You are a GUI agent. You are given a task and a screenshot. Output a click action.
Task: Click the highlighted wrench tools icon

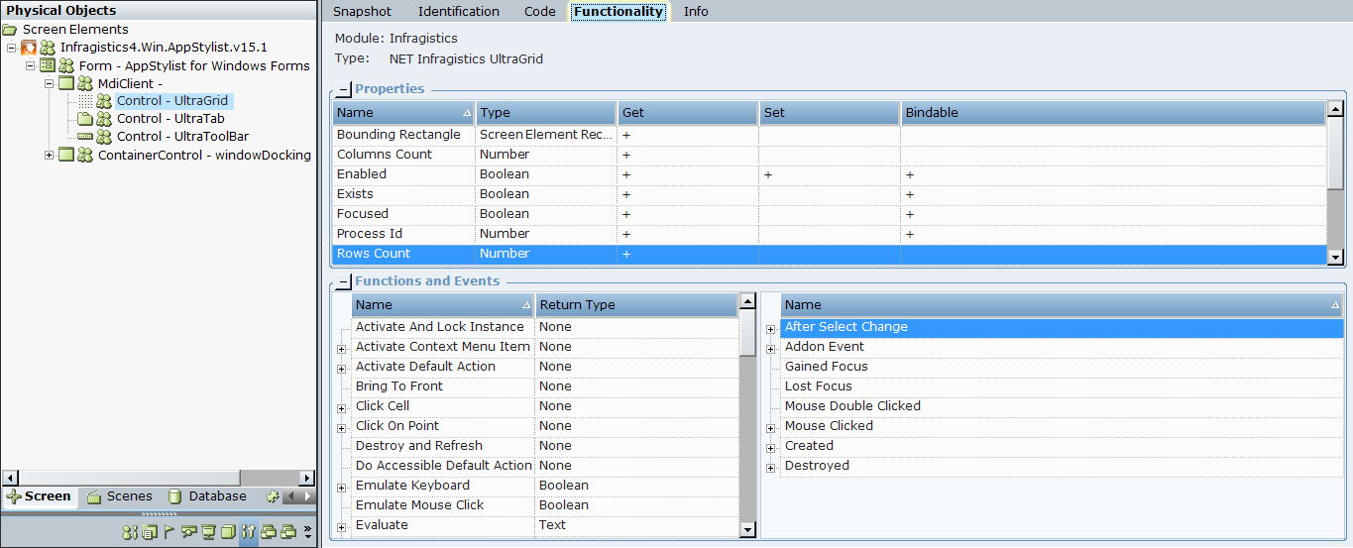pyautogui.click(x=248, y=531)
